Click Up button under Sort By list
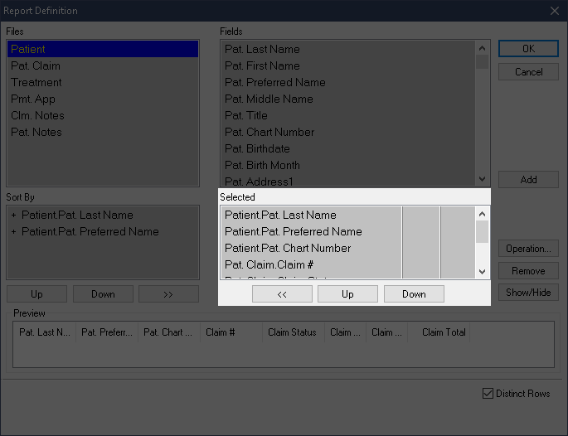 36,294
